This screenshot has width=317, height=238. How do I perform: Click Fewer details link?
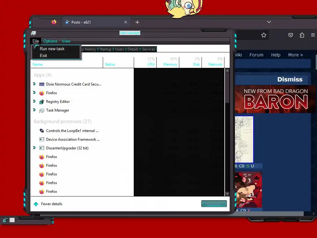coord(52,204)
